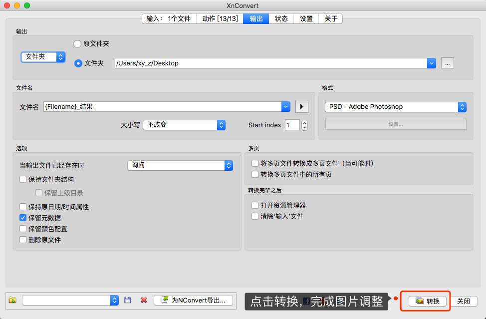Screen dimensions: 486x319
Task: Switch to 输入: 1个文件 tab
Action: point(169,18)
